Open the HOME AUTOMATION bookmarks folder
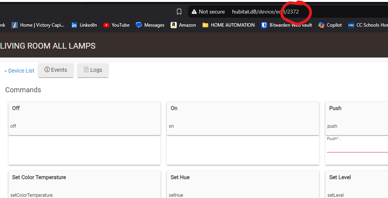 click(x=228, y=25)
